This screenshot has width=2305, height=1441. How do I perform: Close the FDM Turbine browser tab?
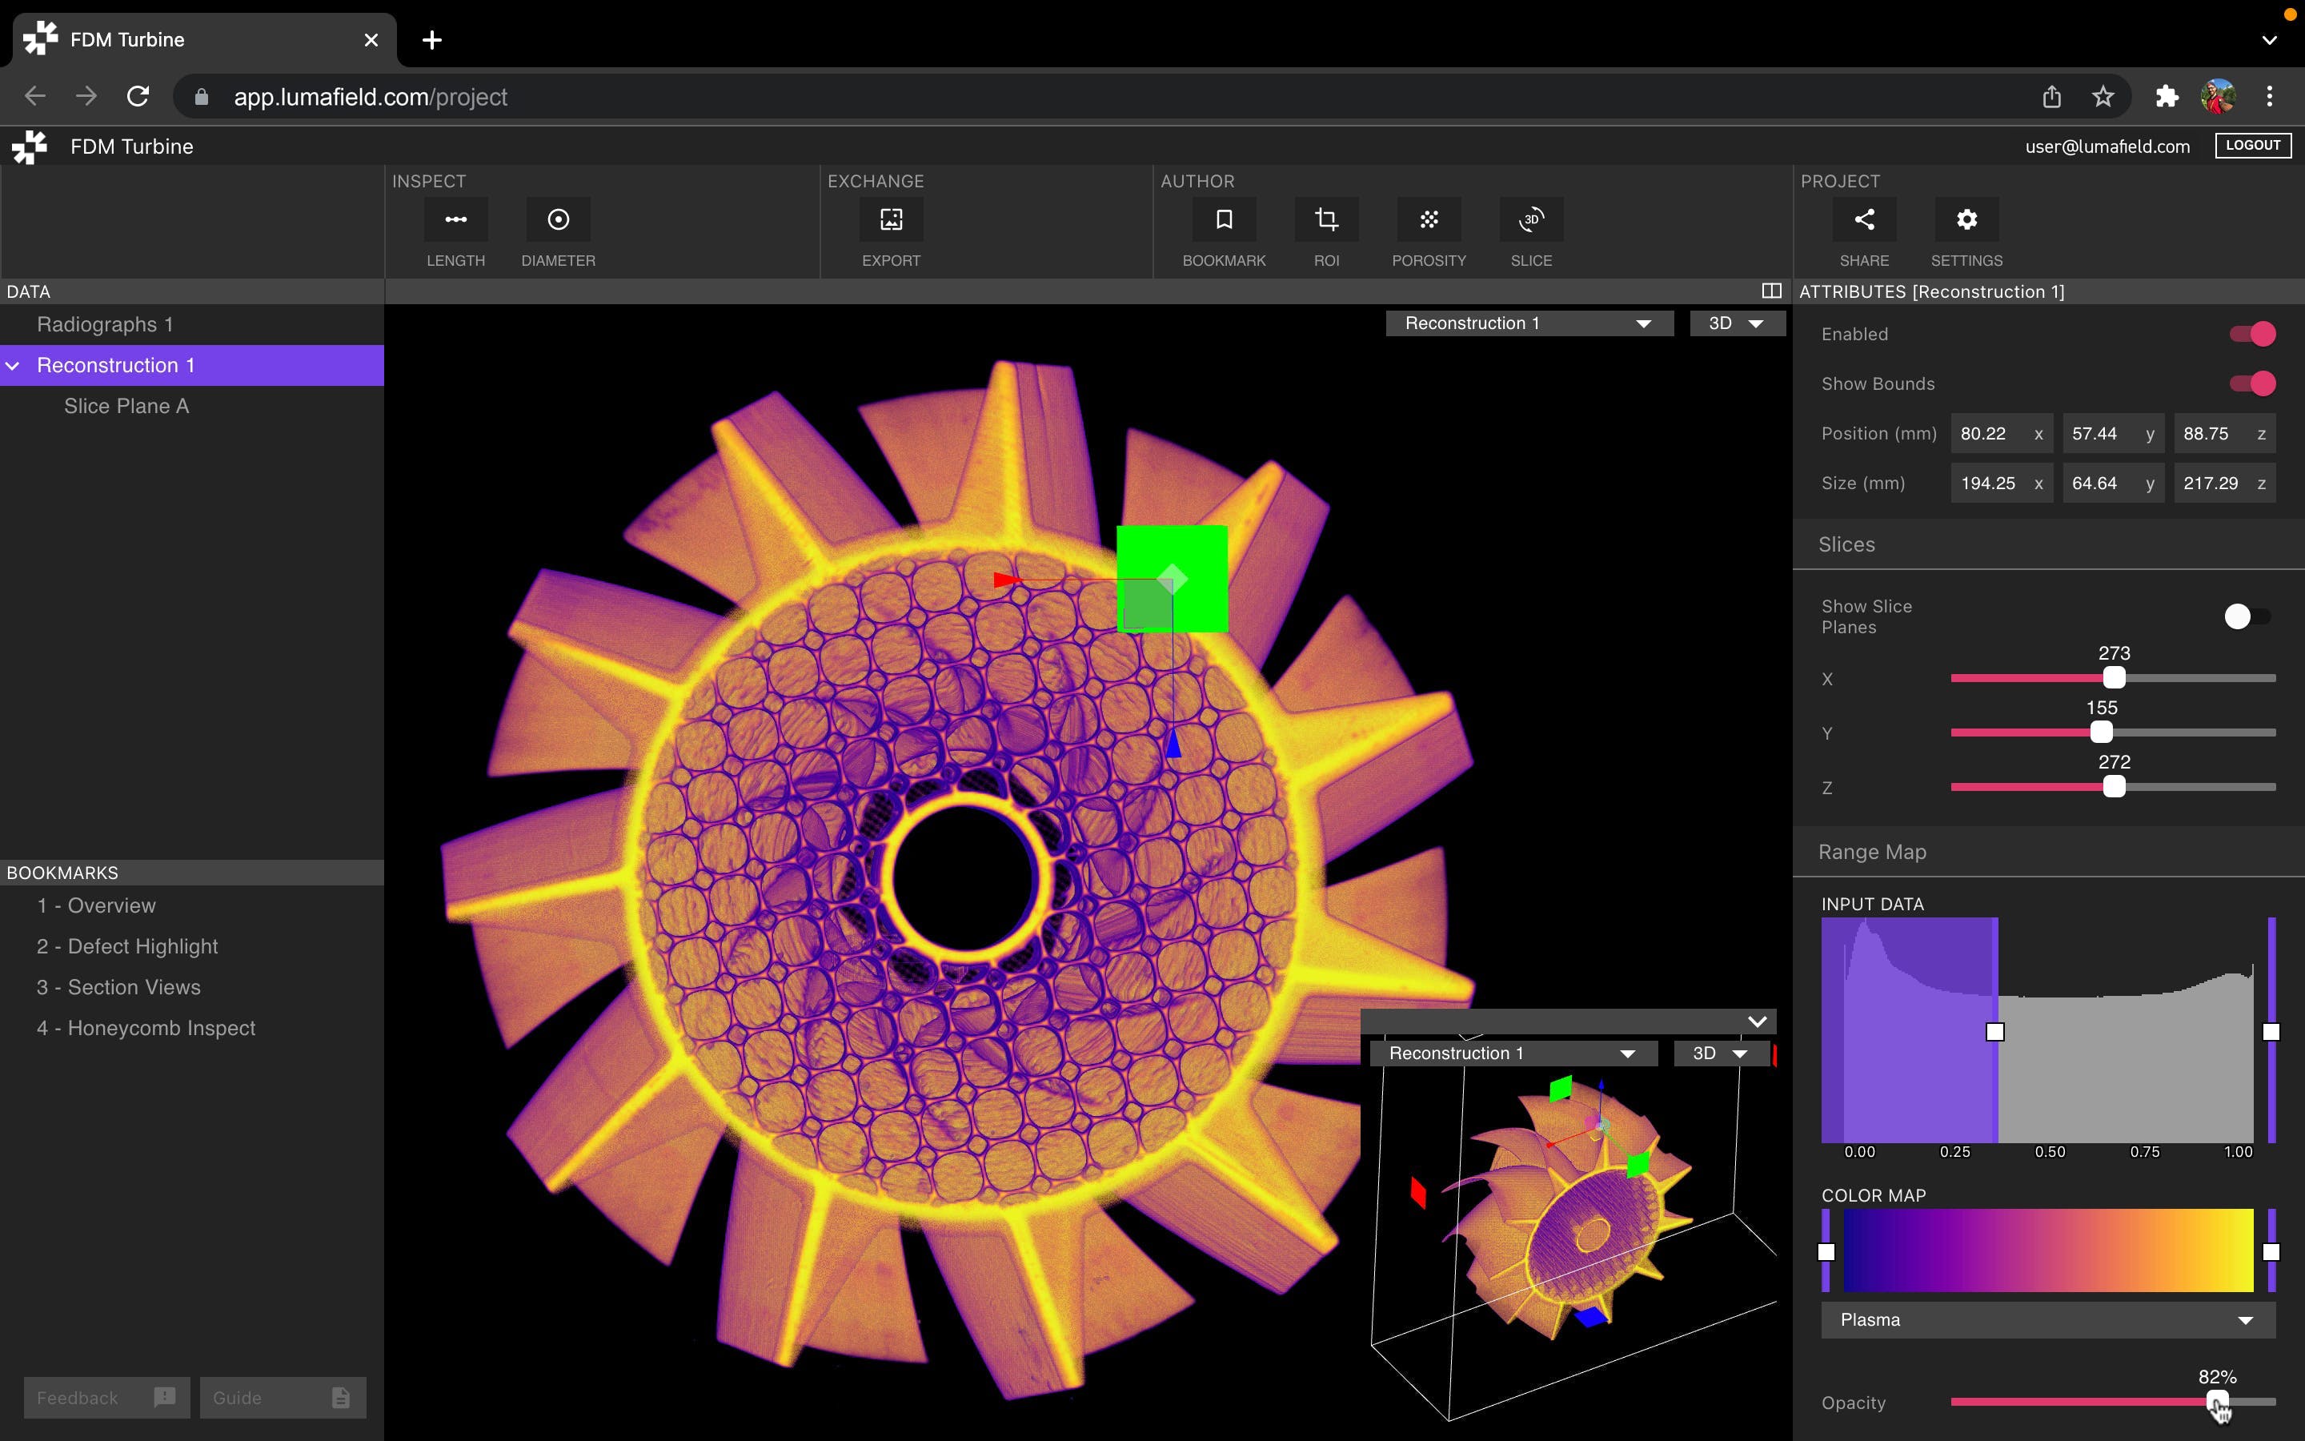[x=371, y=40]
